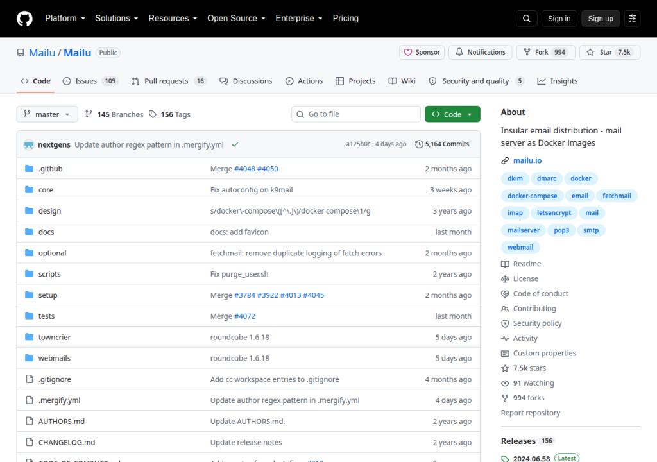Expand the Open Source navigation menu
Viewport: 657px width, 462px height.
(236, 19)
